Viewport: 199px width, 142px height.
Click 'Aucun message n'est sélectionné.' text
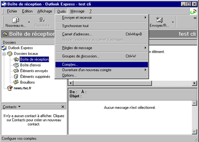(x=130, y=108)
